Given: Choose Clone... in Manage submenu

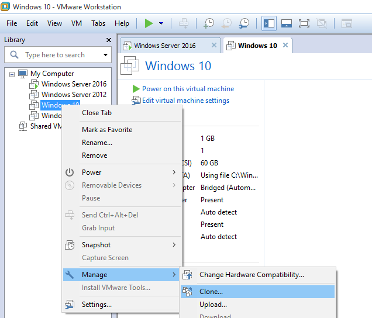Looking at the screenshot, I should tap(257, 292).
